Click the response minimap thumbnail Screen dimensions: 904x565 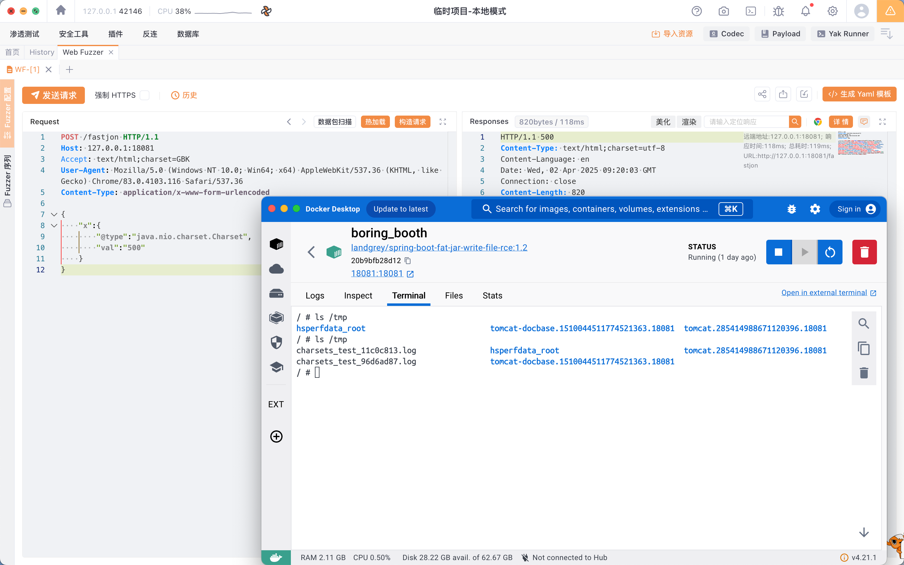click(860, 144)
